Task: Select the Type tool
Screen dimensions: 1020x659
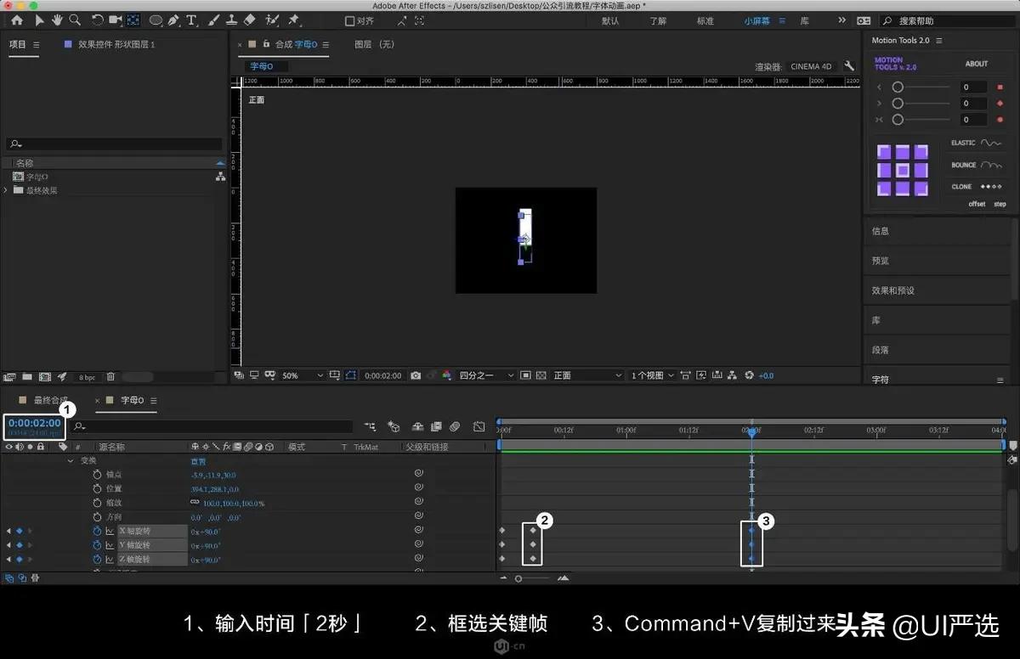Action: pos(191,20)
